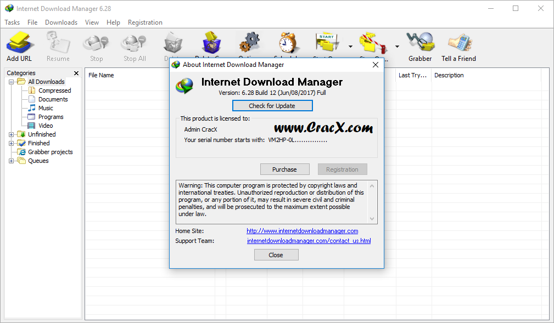Open the File menu
The image size is (554, 323).
click(32, 22)
